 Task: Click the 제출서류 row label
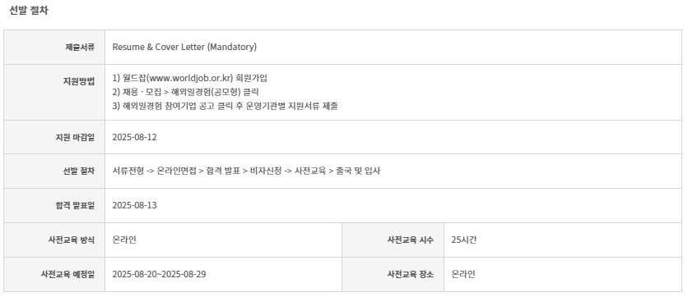coord(80,48)
